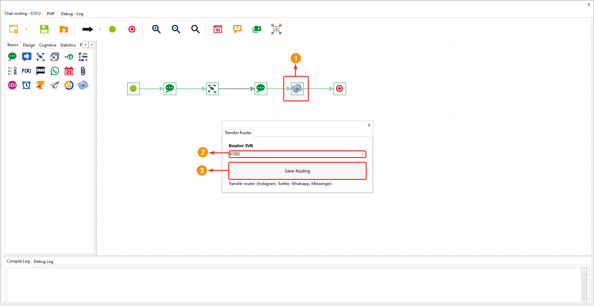Click the math operation node on the canvas

point(212,89)
